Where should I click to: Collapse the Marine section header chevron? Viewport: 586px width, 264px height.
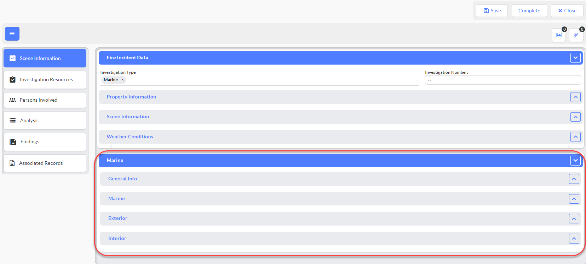[575, 161]
